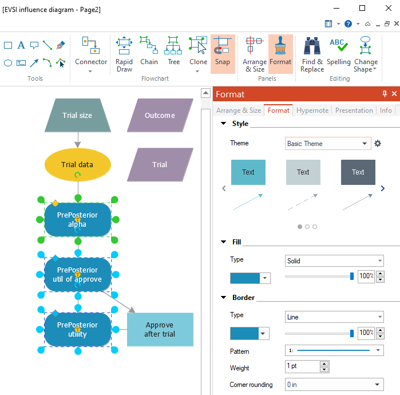Image resolution: width=400 pixels, height=395 pixels.
Task: Select the Text tool
Action: click(x=21, y=45)
